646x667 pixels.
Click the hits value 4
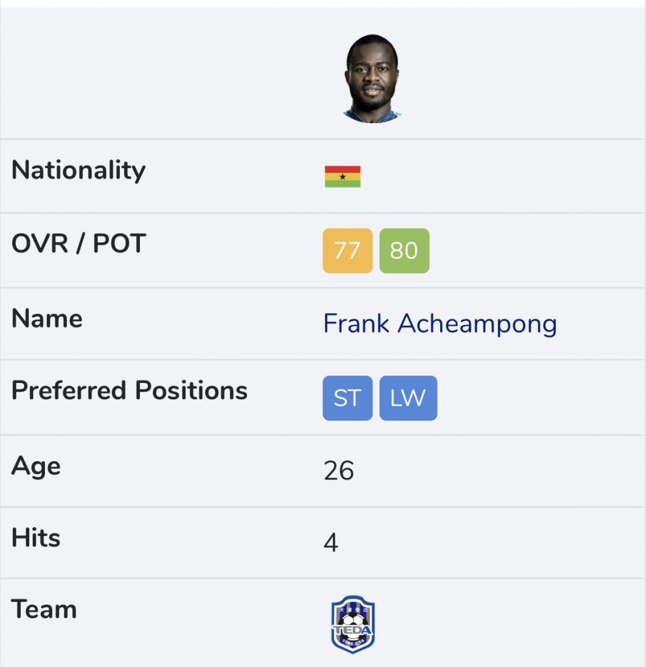click(331, 543)
